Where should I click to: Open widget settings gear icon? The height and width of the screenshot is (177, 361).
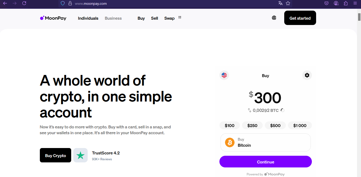click(x=307, y=75)
